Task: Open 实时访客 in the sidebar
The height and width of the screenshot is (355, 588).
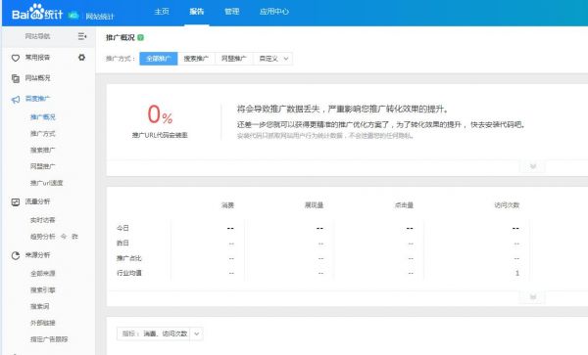Action: [x=43, y=220]
